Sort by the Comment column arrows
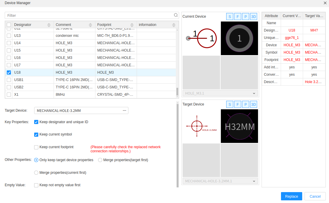329x203 pixels. pyautogui.click(x=90, y=25)
